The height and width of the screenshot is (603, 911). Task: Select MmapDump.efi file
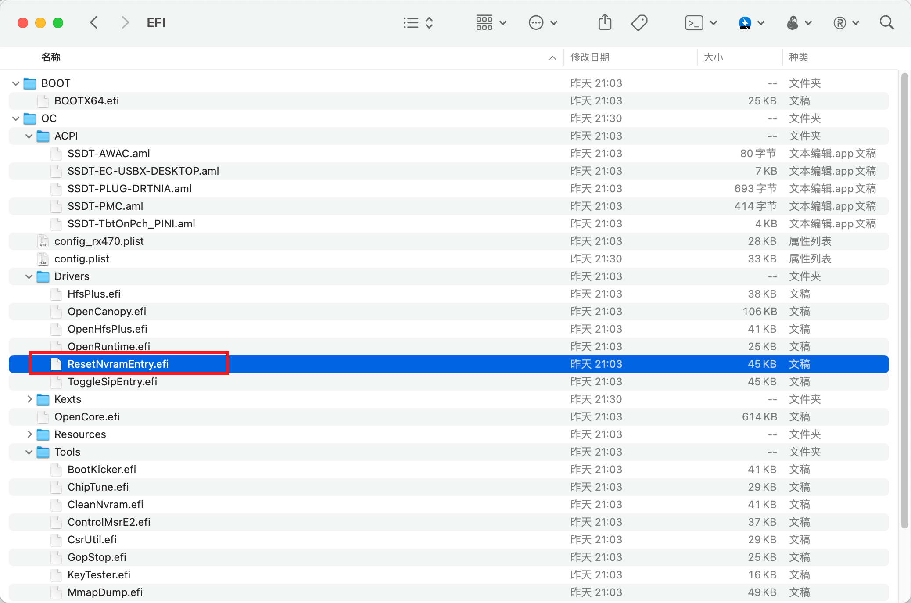(449, 592)
